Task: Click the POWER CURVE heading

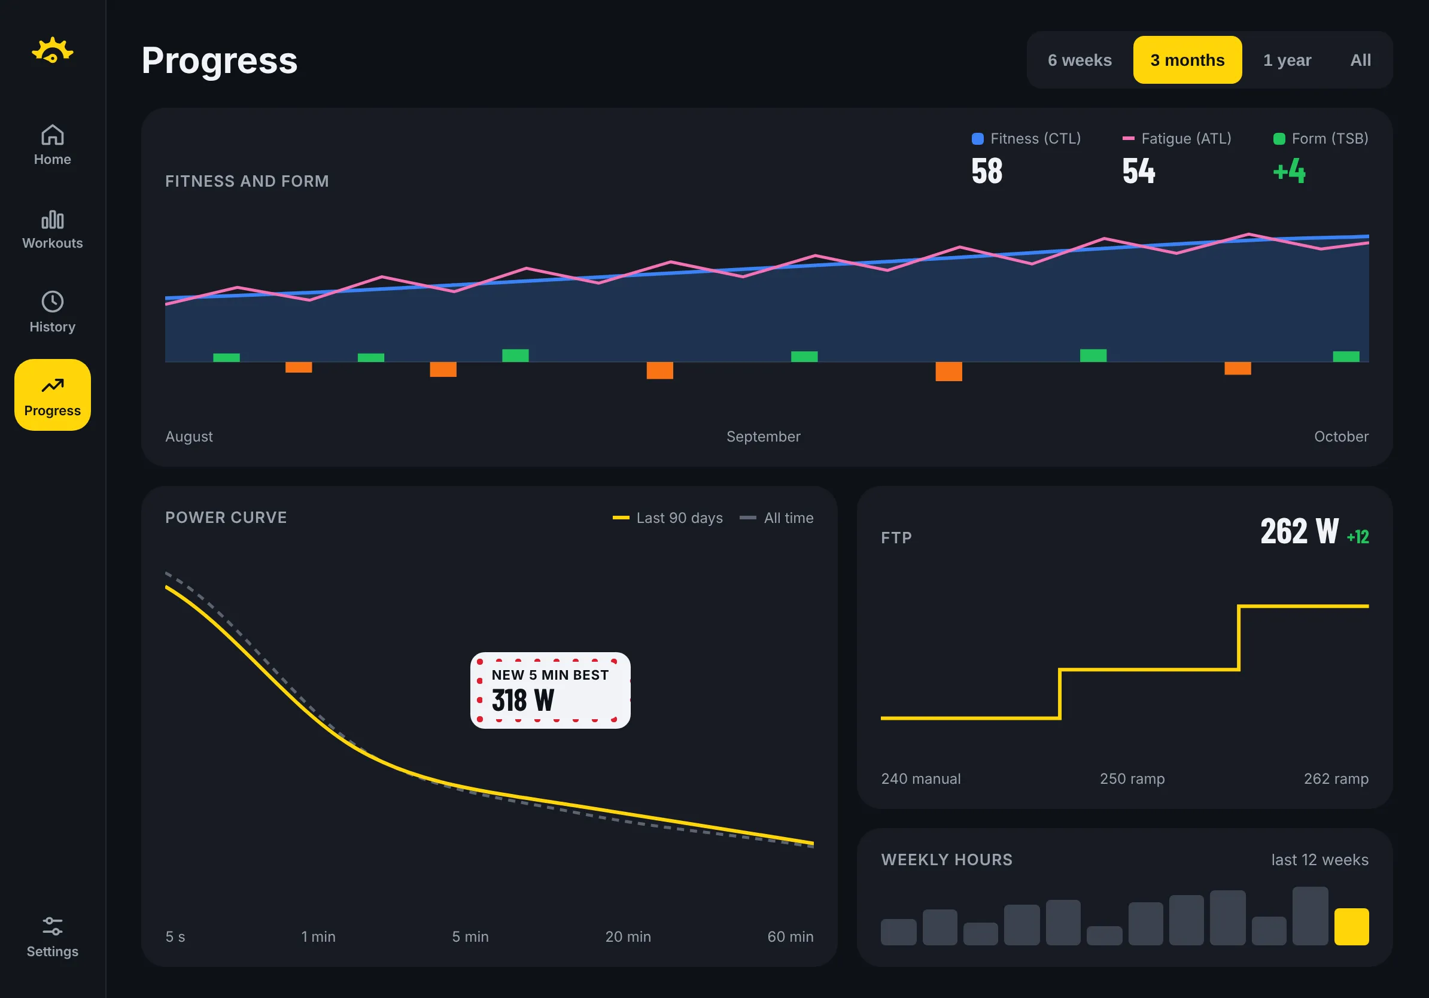Action: pyautogui.click(x=226, y=517)
